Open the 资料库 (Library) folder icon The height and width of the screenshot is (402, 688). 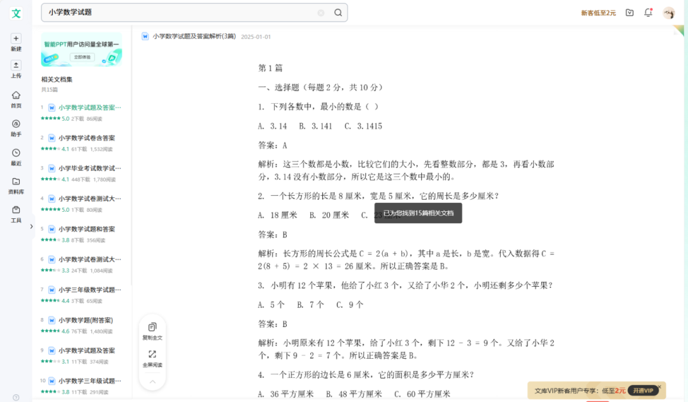(16, 181)
